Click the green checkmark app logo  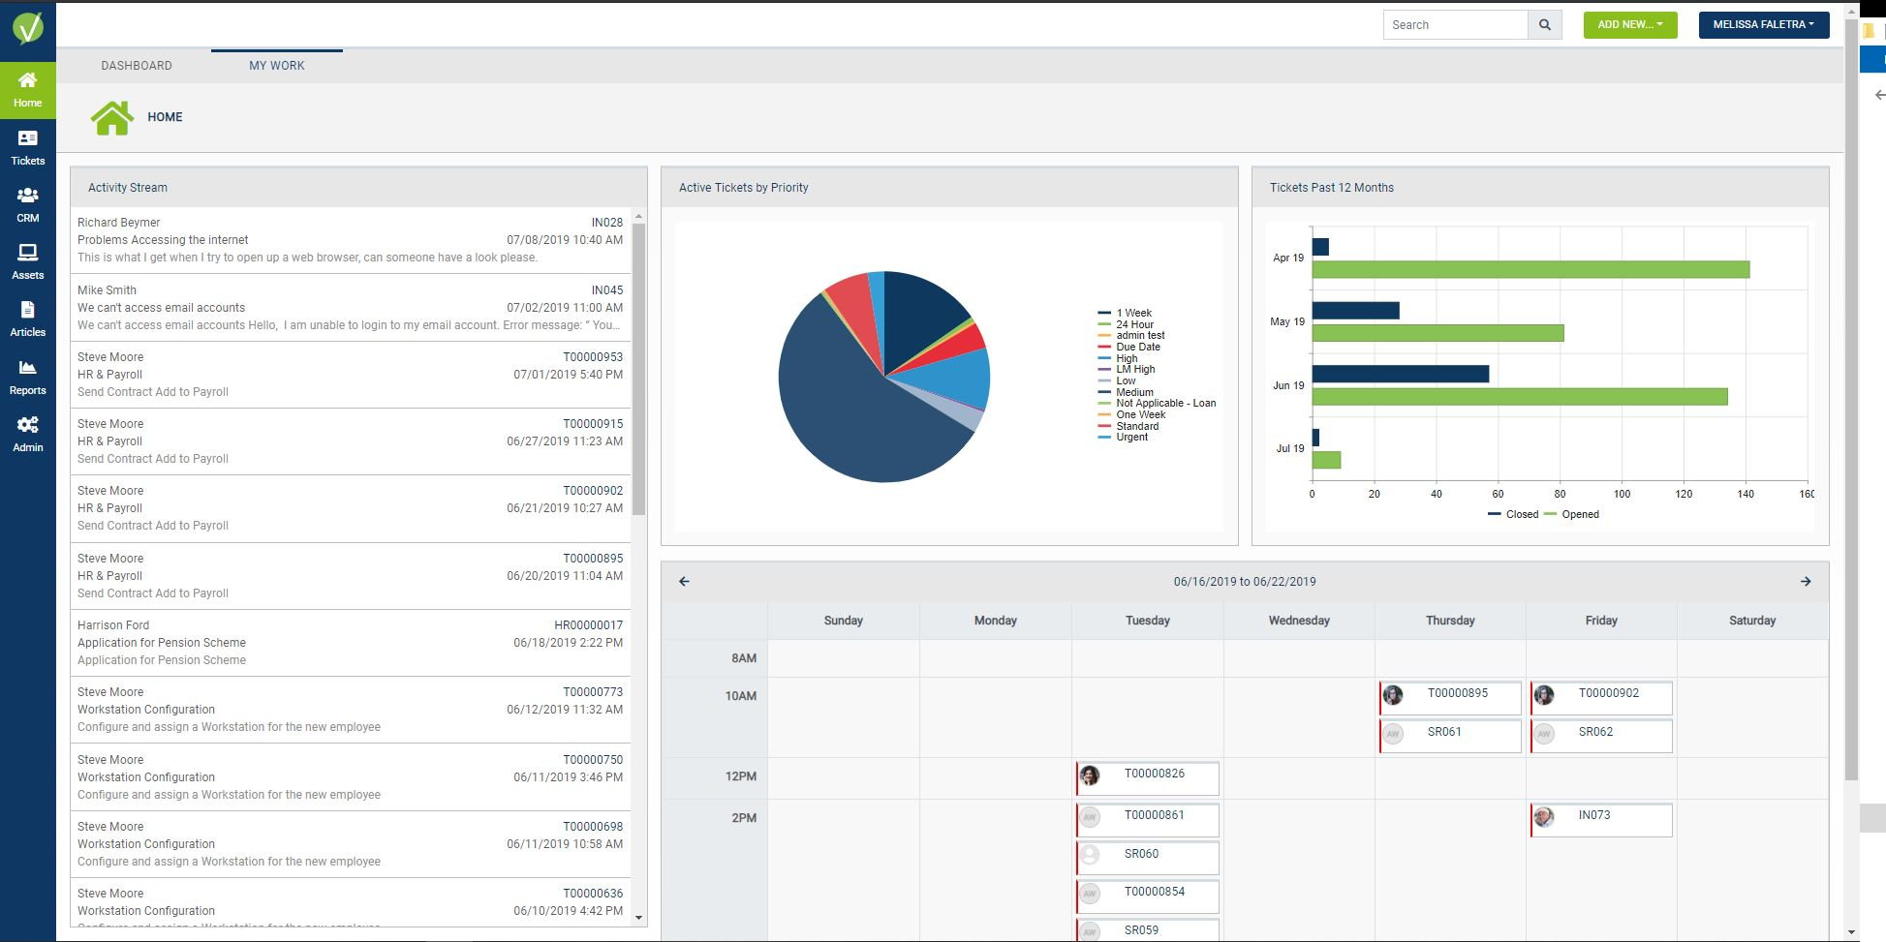[x=28, y=29]
